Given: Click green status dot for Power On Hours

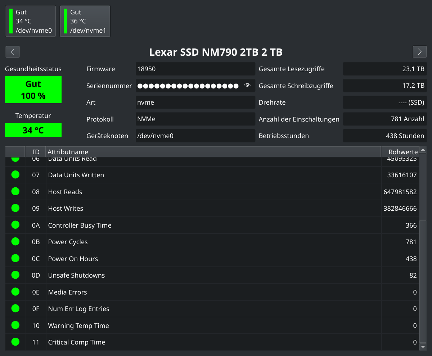Looking at the screenshot, I should coord(15,258).
